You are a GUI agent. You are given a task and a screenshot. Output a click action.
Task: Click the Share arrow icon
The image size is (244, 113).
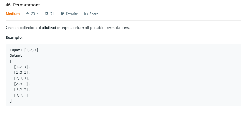click(86, 14)
